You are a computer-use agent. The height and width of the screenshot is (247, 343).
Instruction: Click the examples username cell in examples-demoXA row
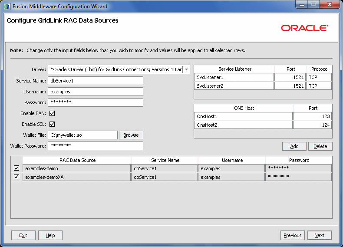coord(231,177)
